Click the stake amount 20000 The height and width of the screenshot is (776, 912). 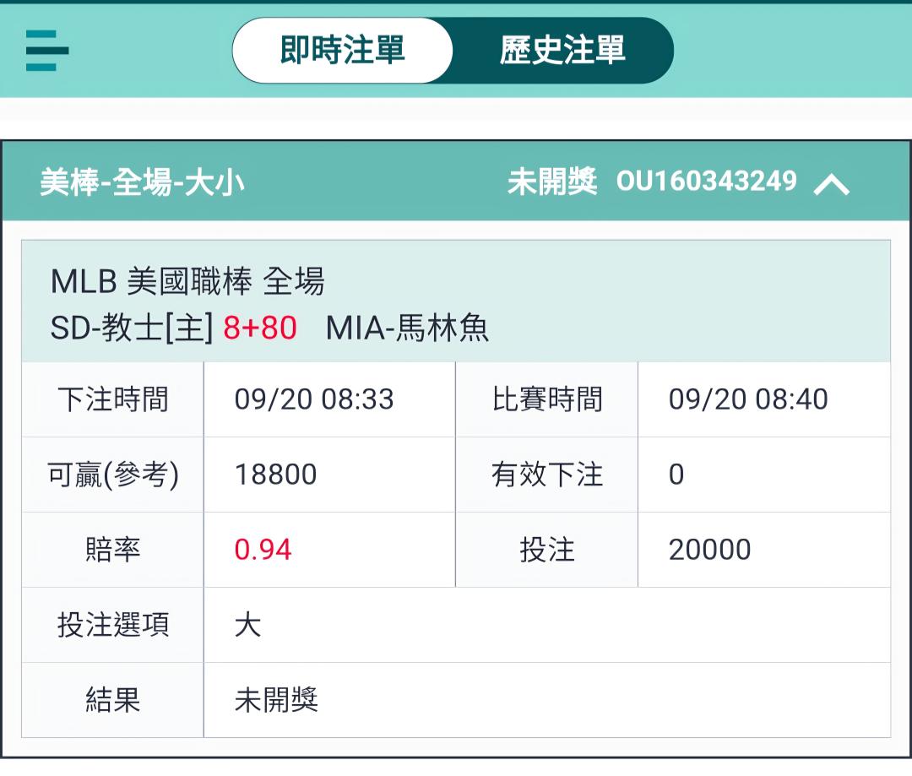point(709,550)
